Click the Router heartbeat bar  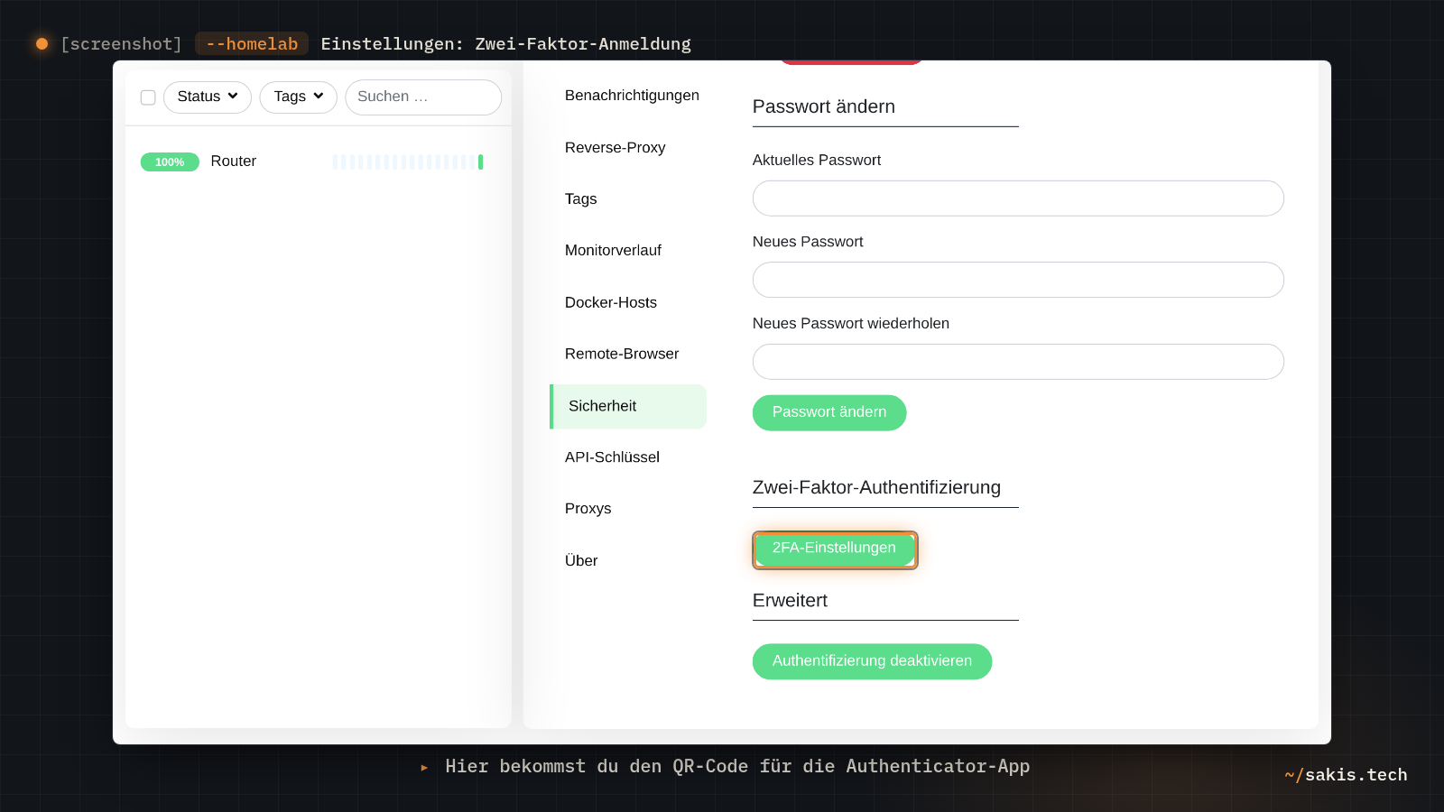click(x=408, y=161)
